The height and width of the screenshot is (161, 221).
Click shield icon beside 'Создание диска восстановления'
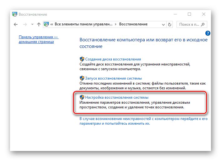click(82, 59)
